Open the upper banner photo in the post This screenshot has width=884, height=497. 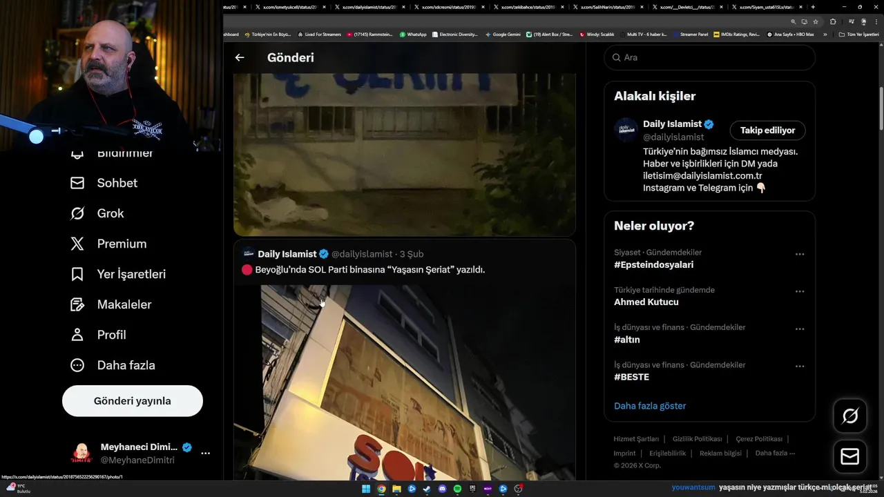coord(404,155)
